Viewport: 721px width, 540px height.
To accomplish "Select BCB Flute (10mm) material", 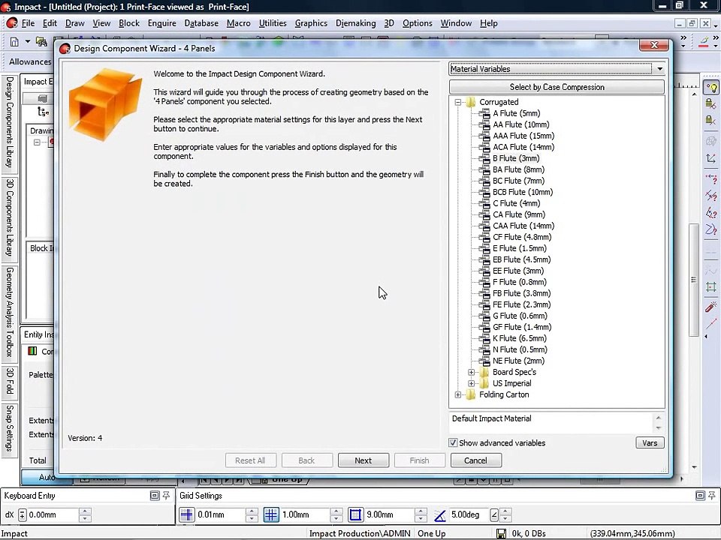I will [x=523, y=193].
